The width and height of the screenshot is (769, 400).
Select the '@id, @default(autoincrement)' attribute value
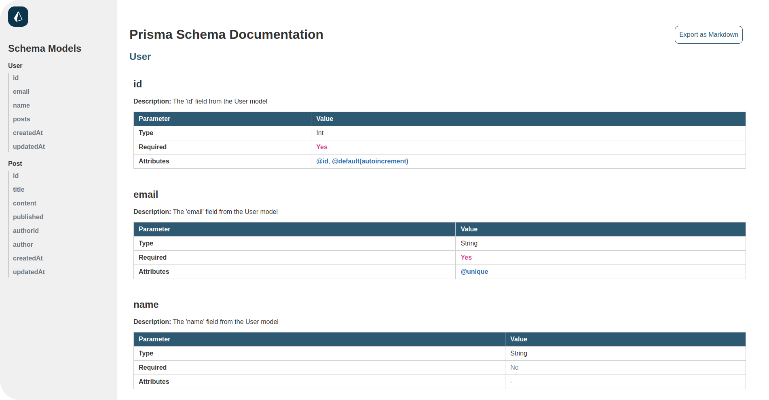[362, 161]
